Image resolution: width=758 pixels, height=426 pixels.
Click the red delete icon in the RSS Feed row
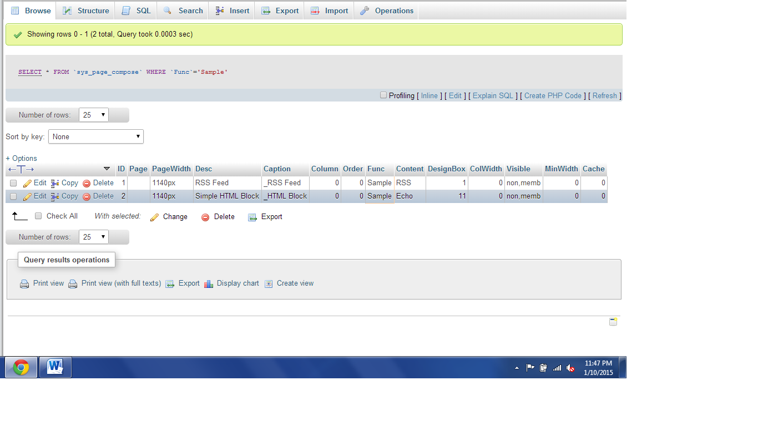87,183
